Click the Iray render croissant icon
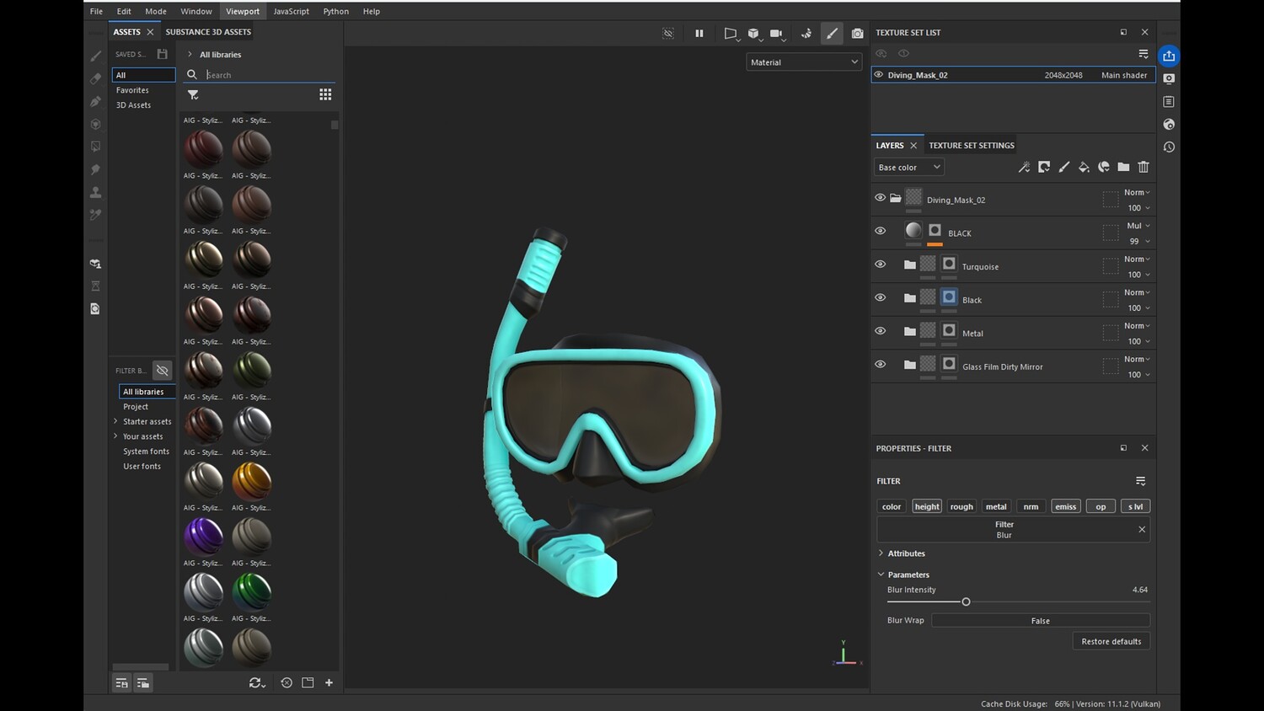 tap(806, 34)
